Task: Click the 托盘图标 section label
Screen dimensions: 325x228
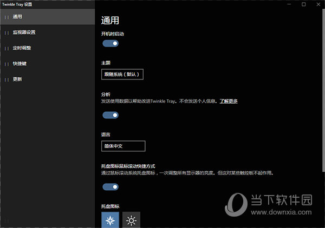Action: 110,206
